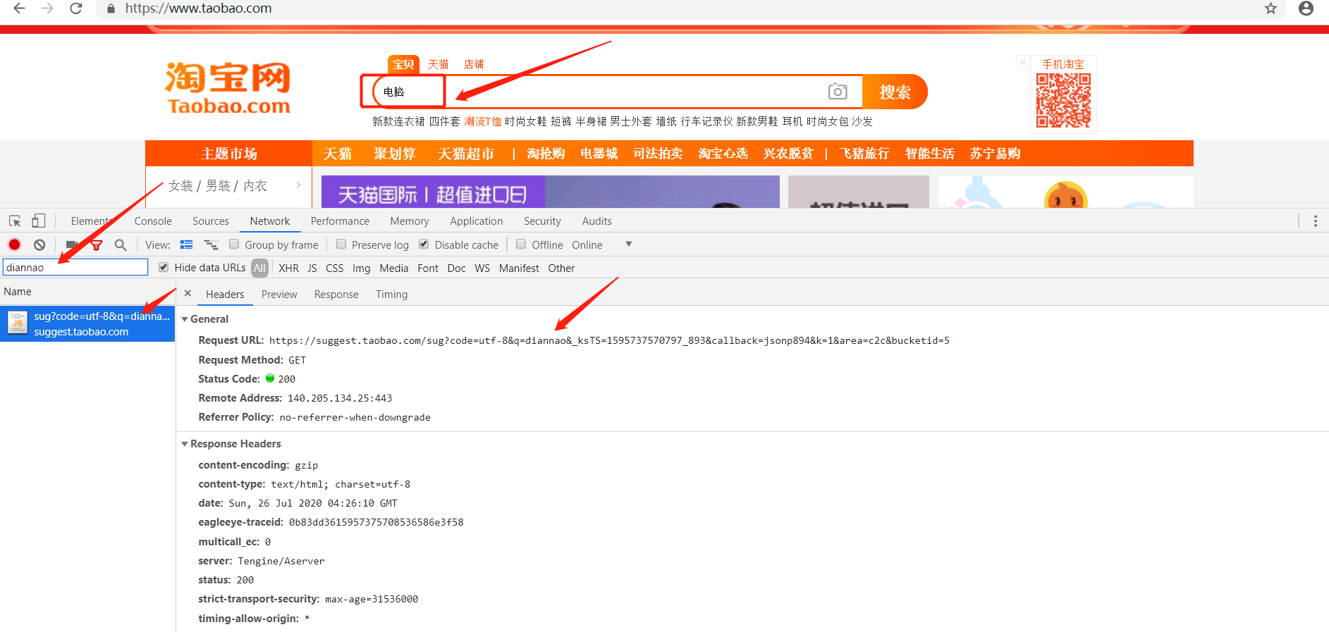The height and width of the screenshot is (632, 1329).
Task: Filter requests by Img
Action: pos(361,268)
